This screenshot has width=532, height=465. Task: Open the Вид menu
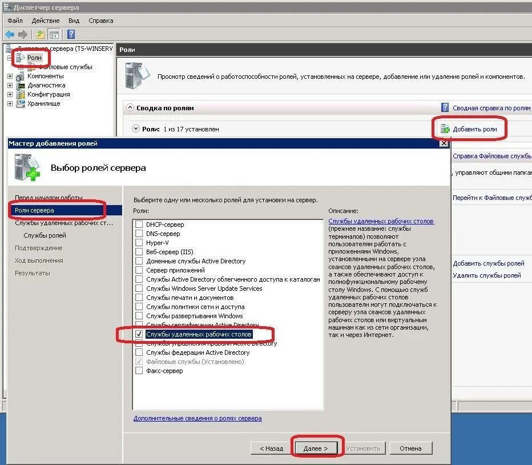pyautogui.click(x=74, y=21)
